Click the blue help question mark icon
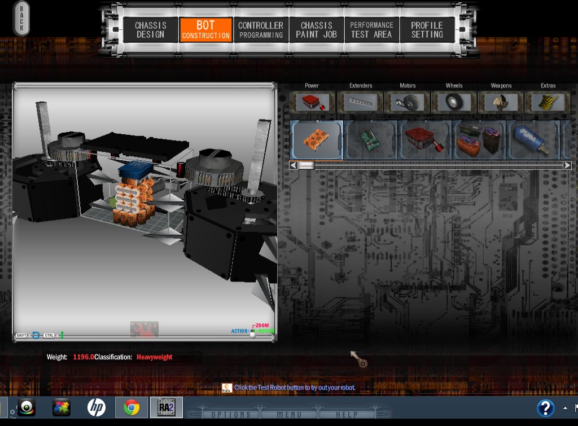This screenshot has width=578, height=426. pyautogui.click(x=546, y=408)
